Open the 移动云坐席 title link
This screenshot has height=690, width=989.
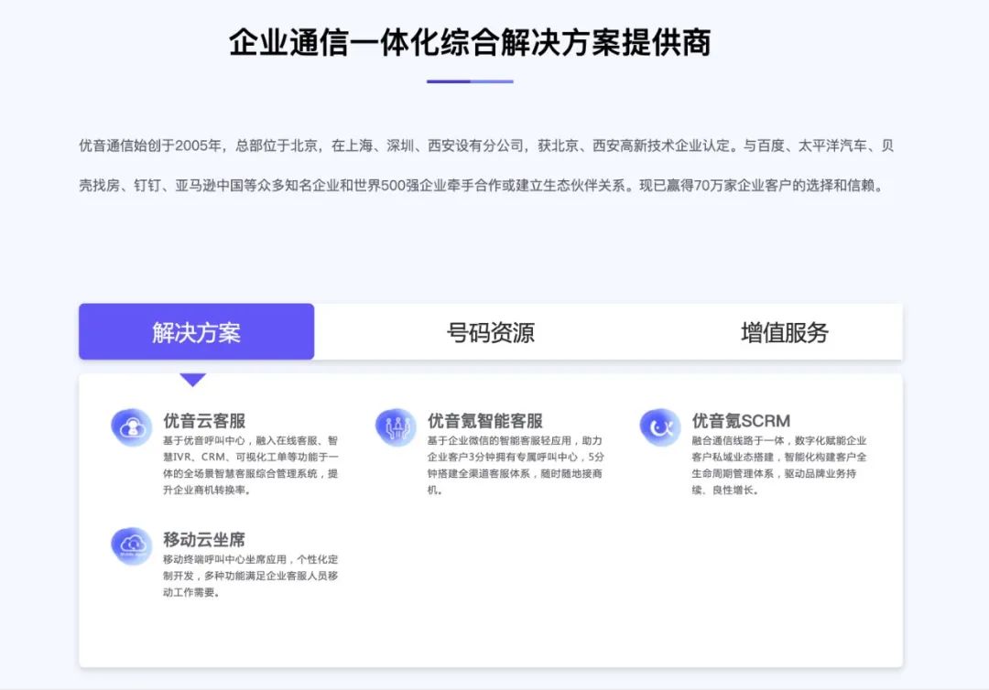point(203,539)
